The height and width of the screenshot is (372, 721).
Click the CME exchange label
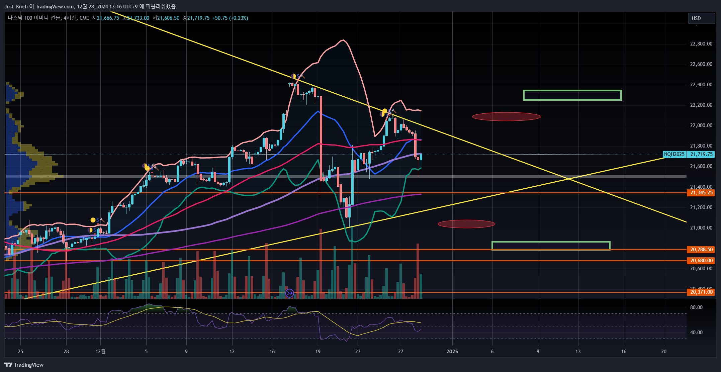pyautogui.click(x=84, y=18)
